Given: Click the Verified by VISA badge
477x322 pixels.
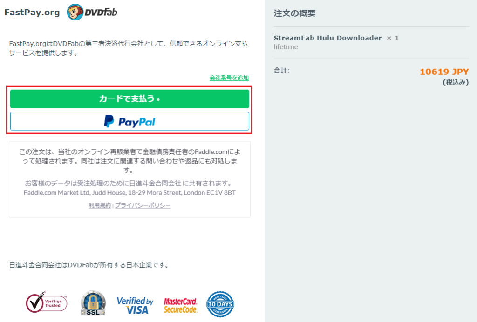Looking at the screenshot, I should [x=135, y=305].
